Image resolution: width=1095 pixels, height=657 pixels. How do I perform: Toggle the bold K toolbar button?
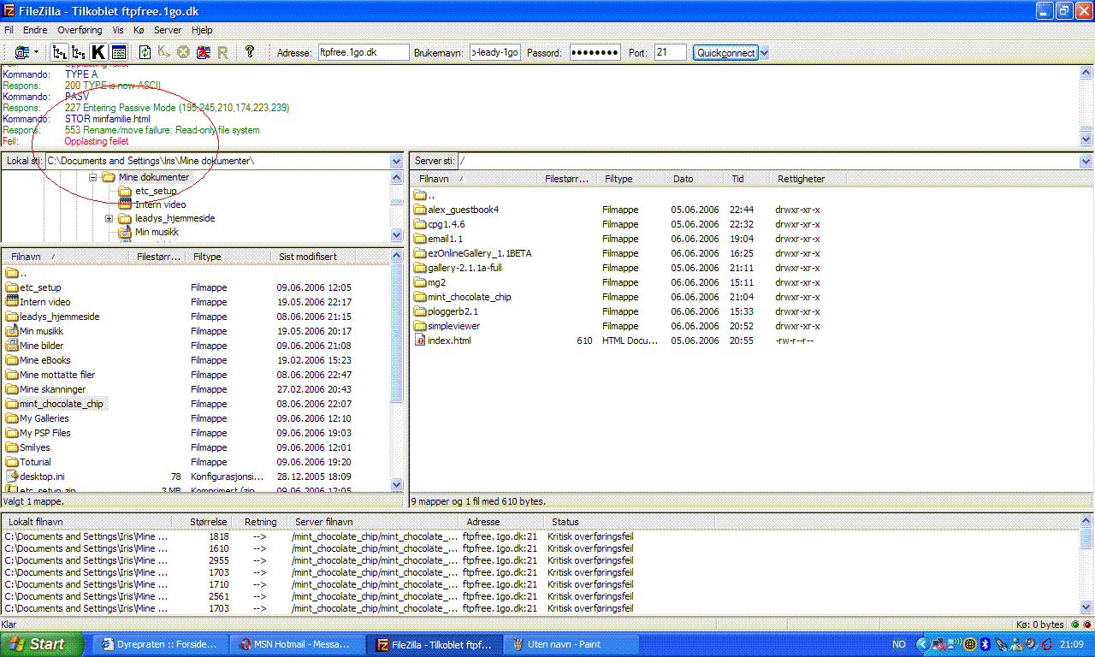coord(98,52)
